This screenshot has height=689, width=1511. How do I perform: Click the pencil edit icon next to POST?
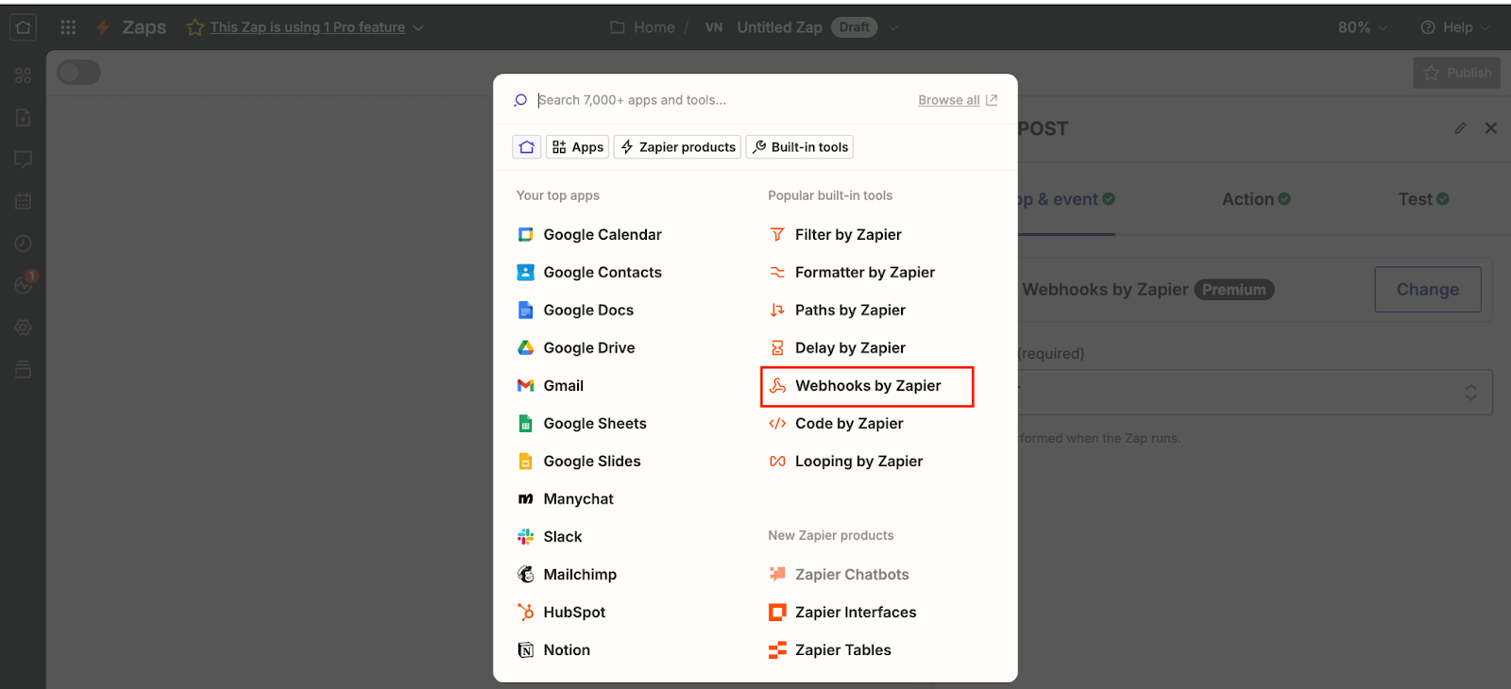pos(1460,128)
